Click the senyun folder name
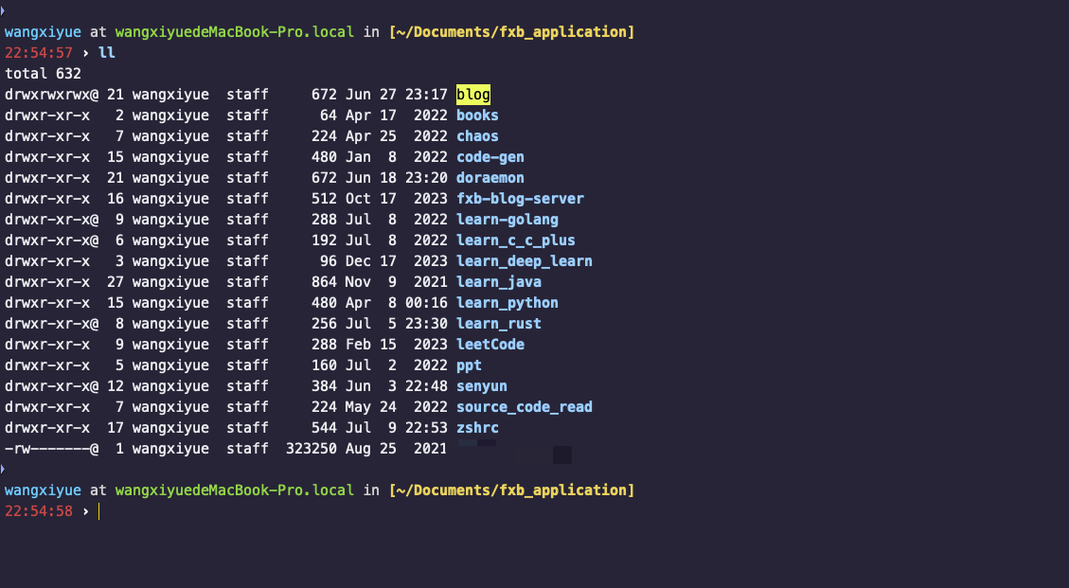This screenshot has height=588, width=1069. point(481,386)
